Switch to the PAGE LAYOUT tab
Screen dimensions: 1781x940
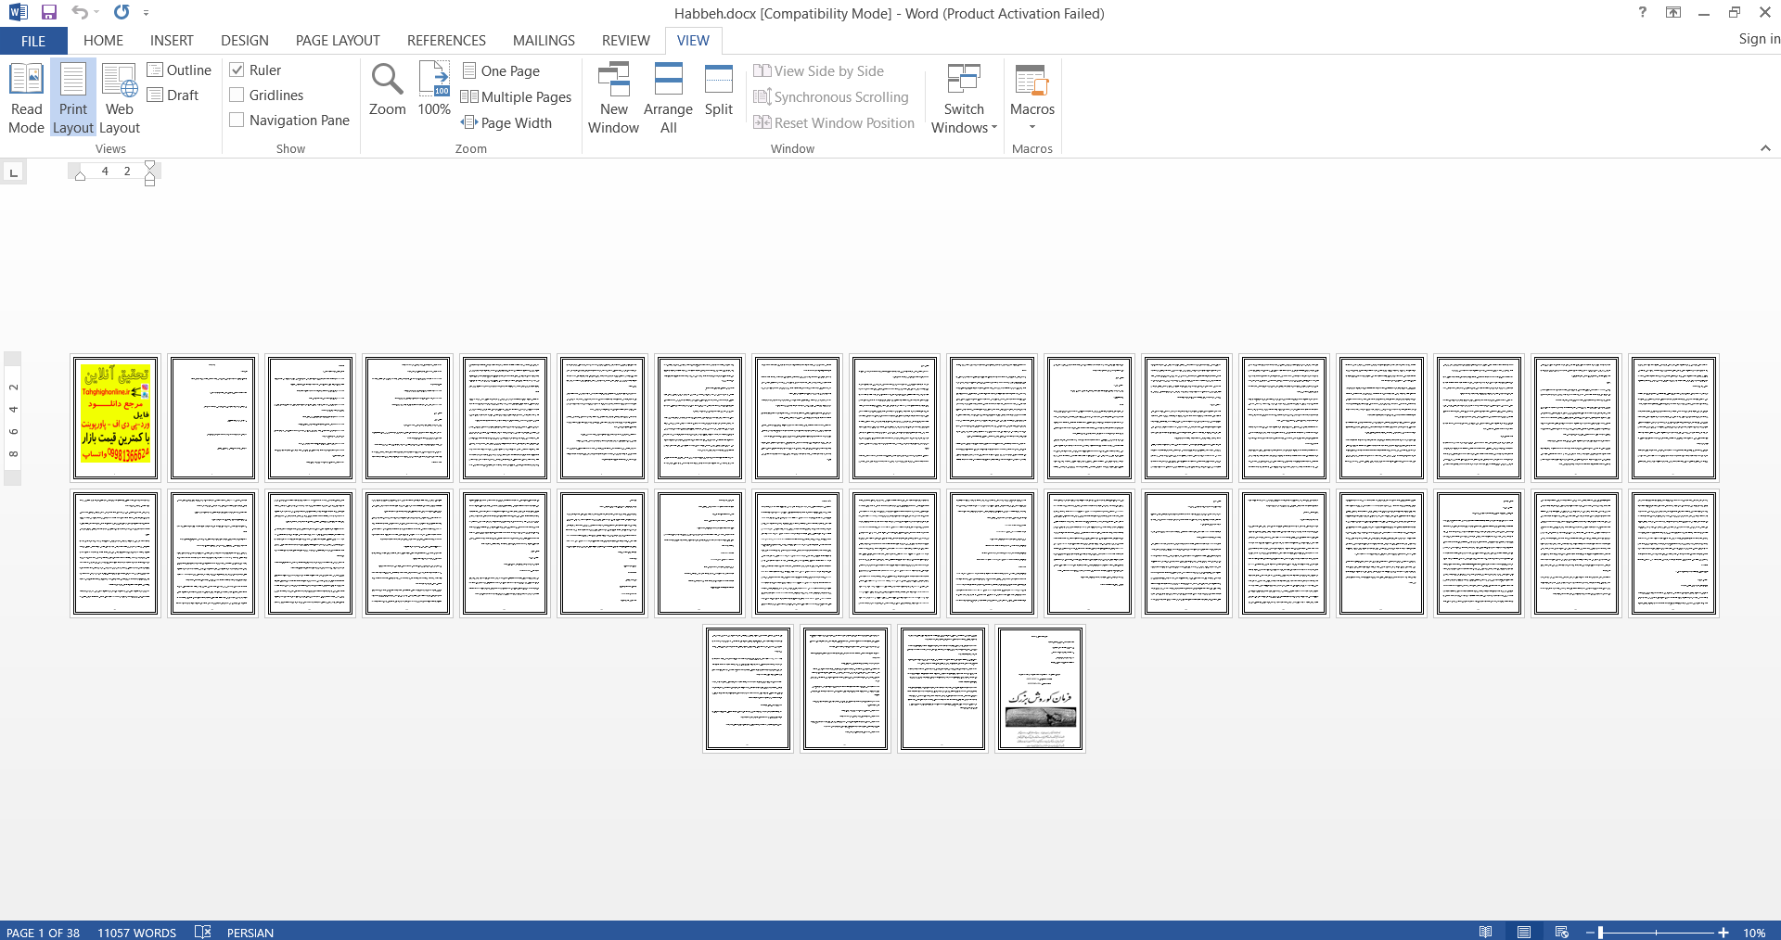click(x=338, y=41)
